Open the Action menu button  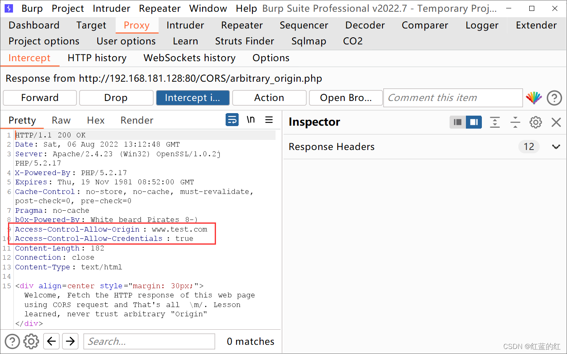[269, 98]
